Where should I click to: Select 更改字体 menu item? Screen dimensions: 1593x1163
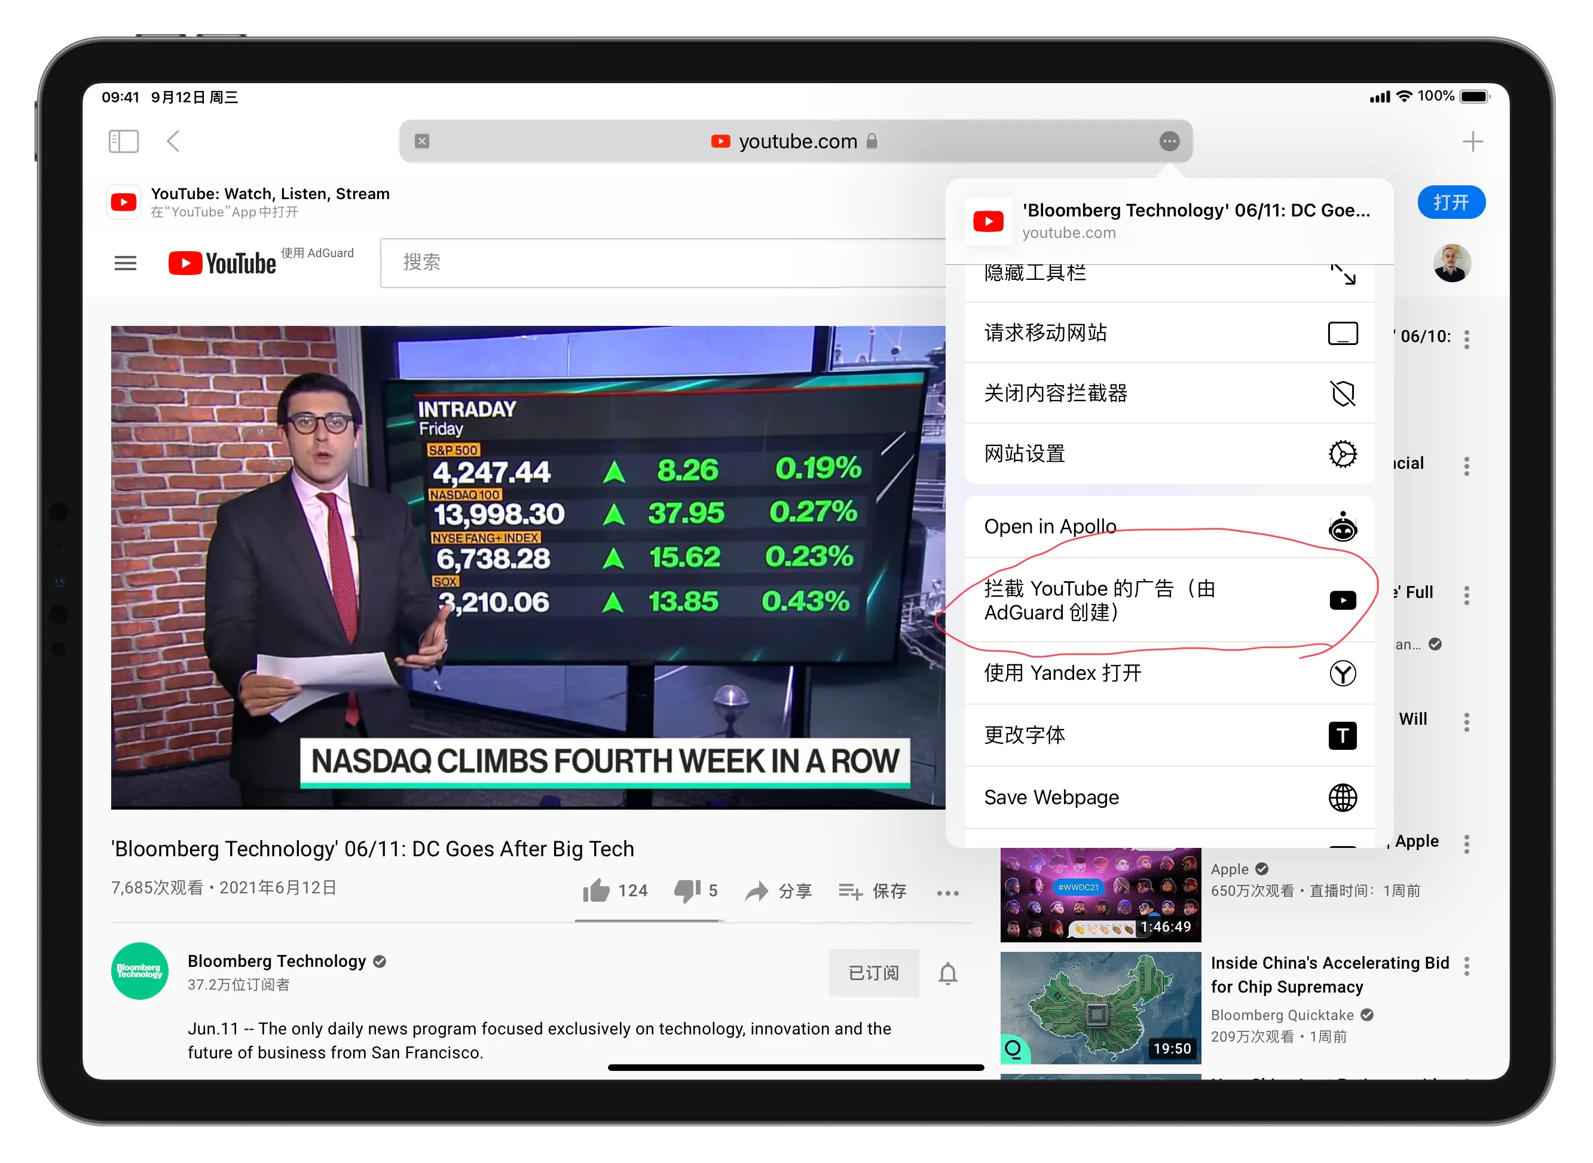[1169, 735]
